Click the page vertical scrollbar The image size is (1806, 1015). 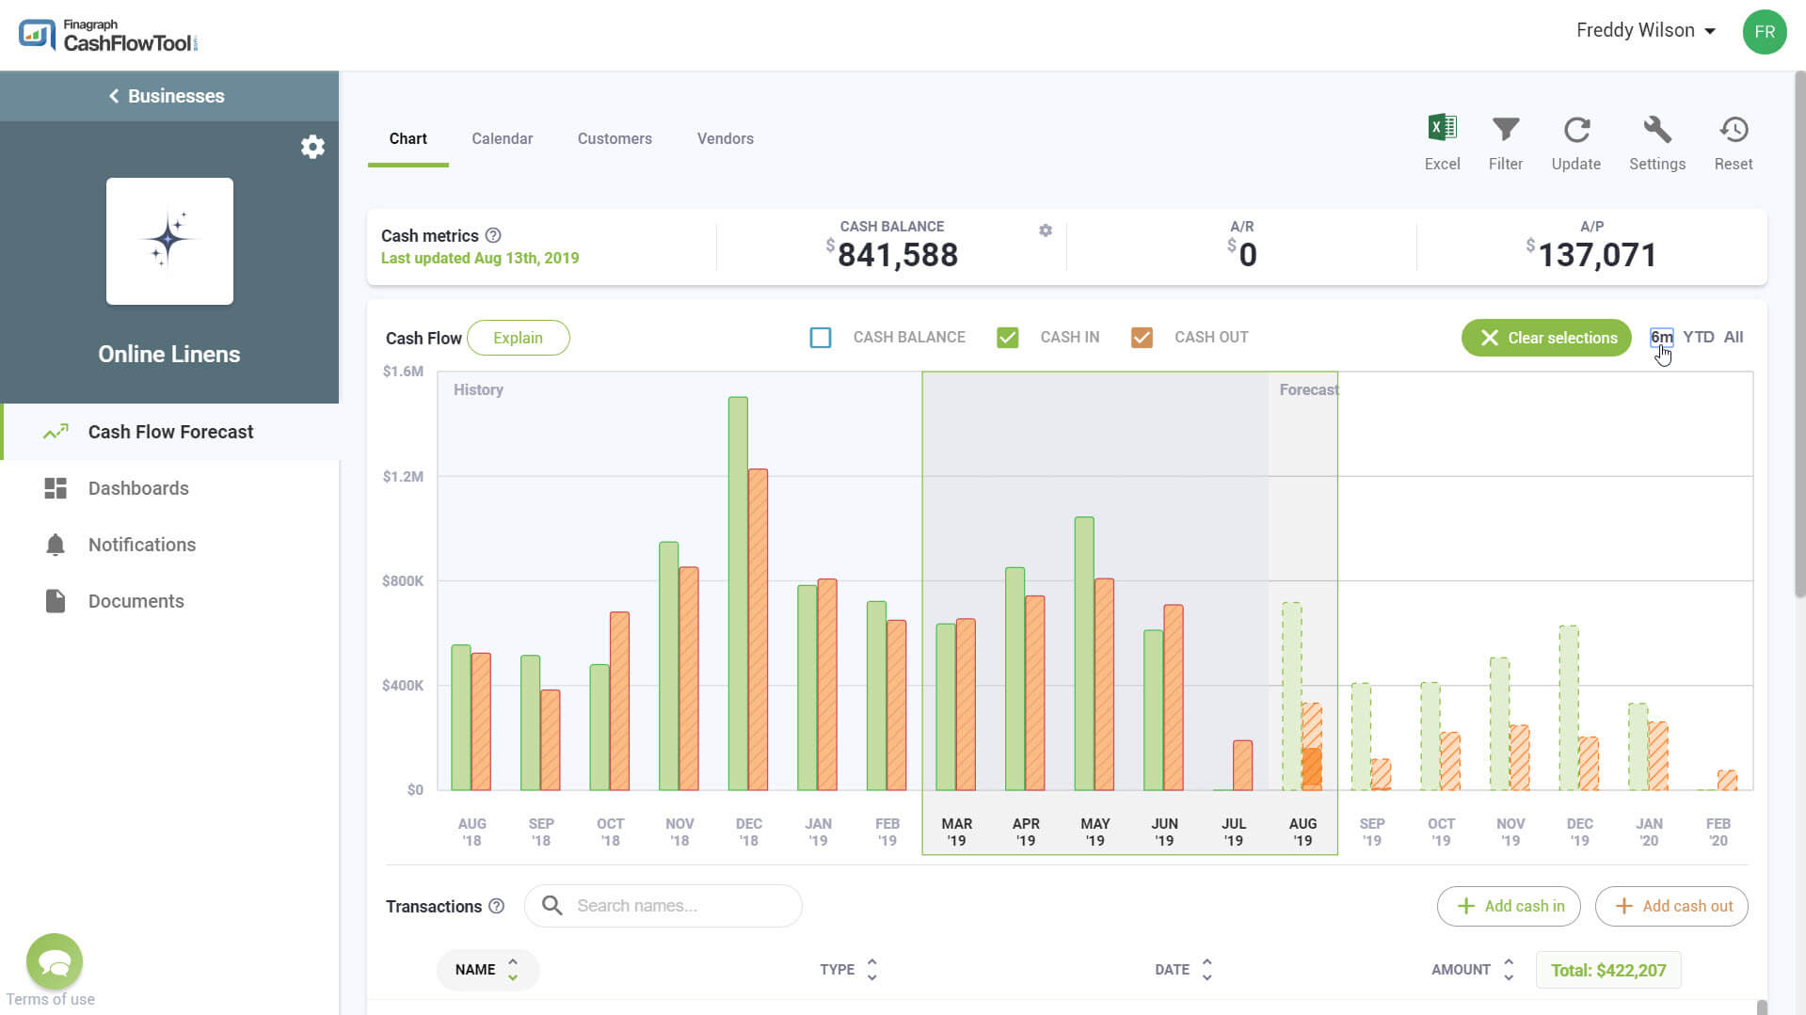tap(1799, 334)
